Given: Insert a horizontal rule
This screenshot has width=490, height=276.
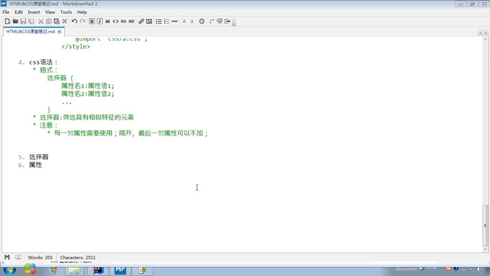Looking at the screenshot, I should [175, 21].
